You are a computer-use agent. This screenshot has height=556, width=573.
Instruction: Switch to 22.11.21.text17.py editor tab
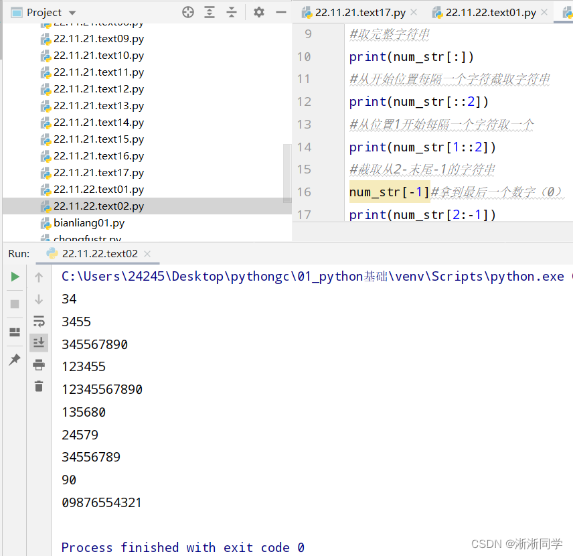point(360,13)
